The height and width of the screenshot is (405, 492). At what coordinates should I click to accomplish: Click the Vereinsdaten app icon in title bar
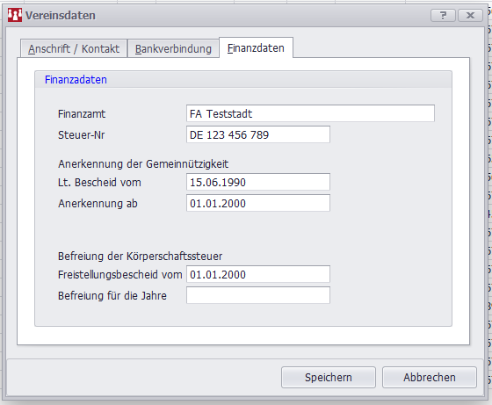tap(15, 15)
